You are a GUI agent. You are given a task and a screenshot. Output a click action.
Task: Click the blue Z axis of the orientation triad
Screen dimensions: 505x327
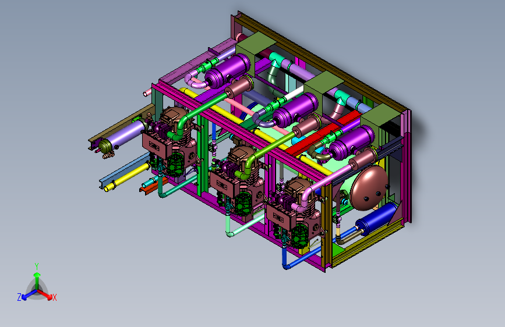pos(29,295)
